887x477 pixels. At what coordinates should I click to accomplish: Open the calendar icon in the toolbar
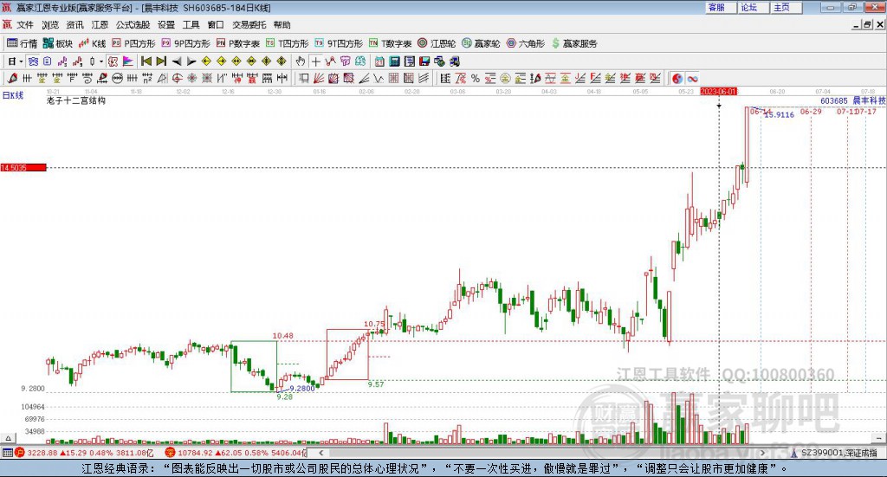point(379,61)
